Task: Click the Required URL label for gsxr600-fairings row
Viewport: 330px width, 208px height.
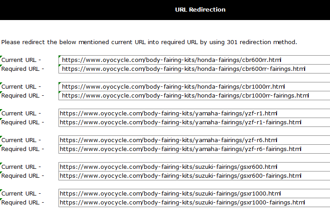Action: tap(22, 175)
